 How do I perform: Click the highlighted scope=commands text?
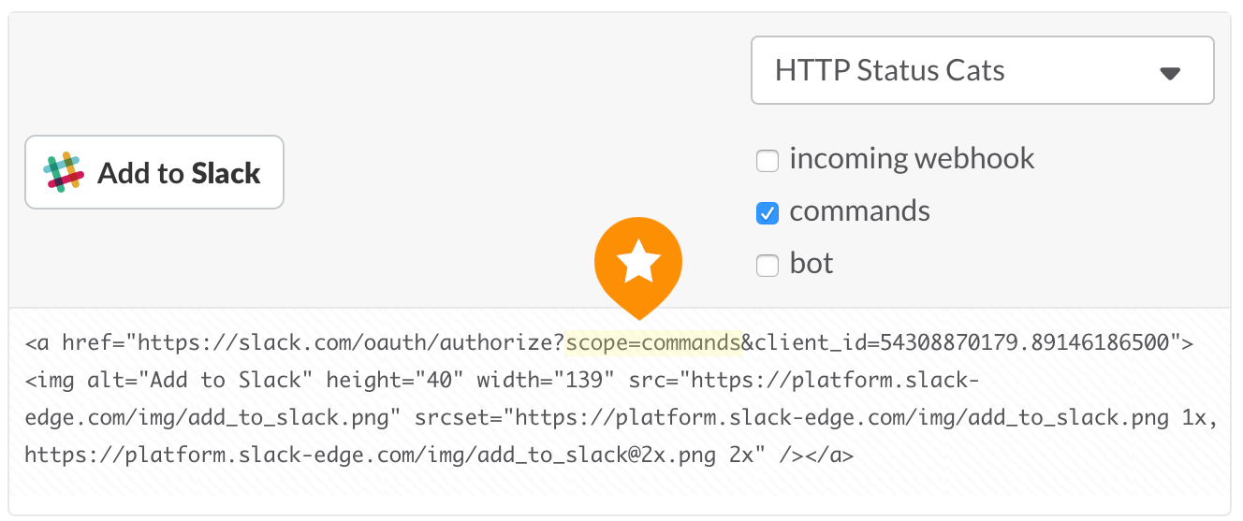pyautogui.click(x=653, y=343)
